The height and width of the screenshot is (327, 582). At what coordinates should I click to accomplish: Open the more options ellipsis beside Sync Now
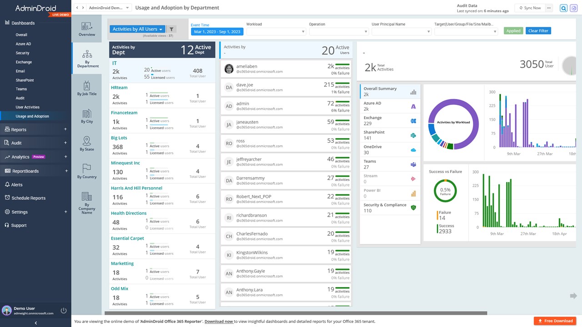click(549, 8)
